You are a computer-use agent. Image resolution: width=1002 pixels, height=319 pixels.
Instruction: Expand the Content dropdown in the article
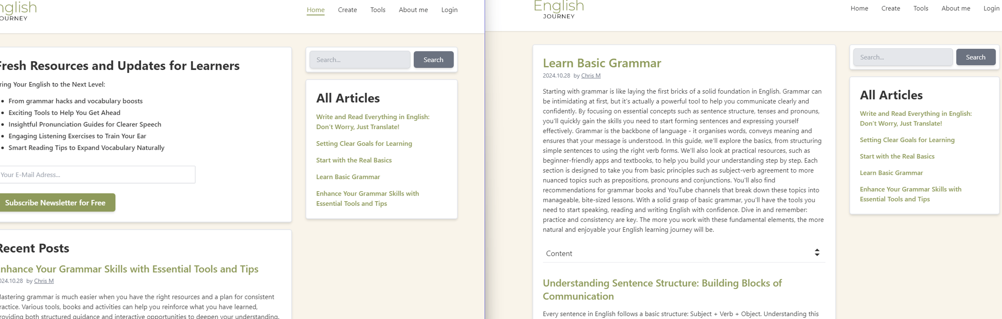(683, 253)
